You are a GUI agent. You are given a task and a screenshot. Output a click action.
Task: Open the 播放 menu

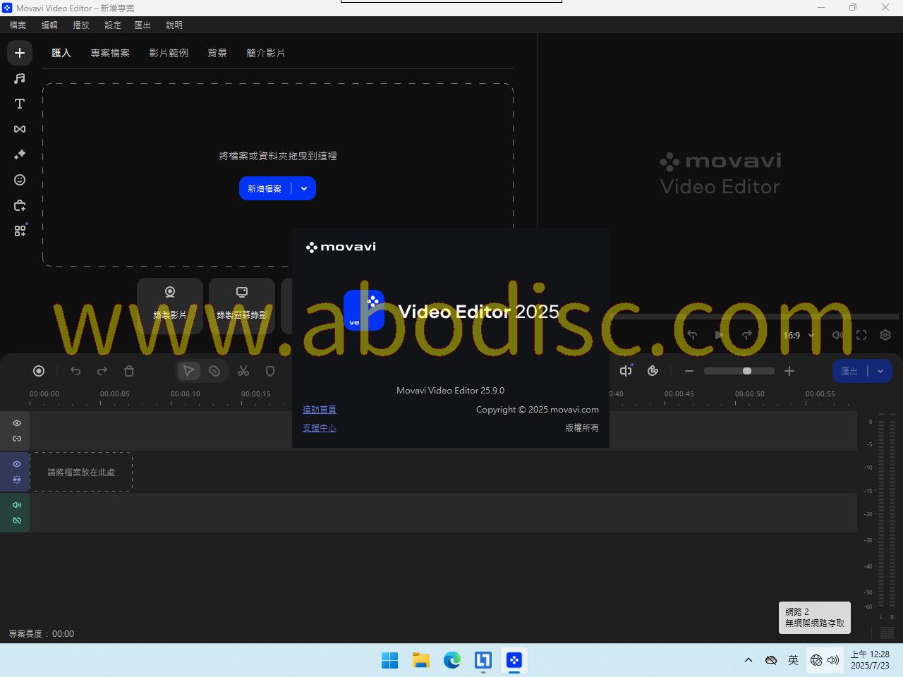point(81,25)
